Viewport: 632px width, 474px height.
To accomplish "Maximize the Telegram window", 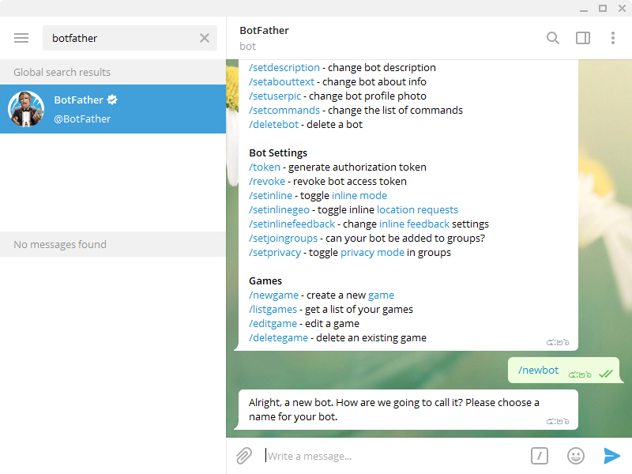I will 603,9.
